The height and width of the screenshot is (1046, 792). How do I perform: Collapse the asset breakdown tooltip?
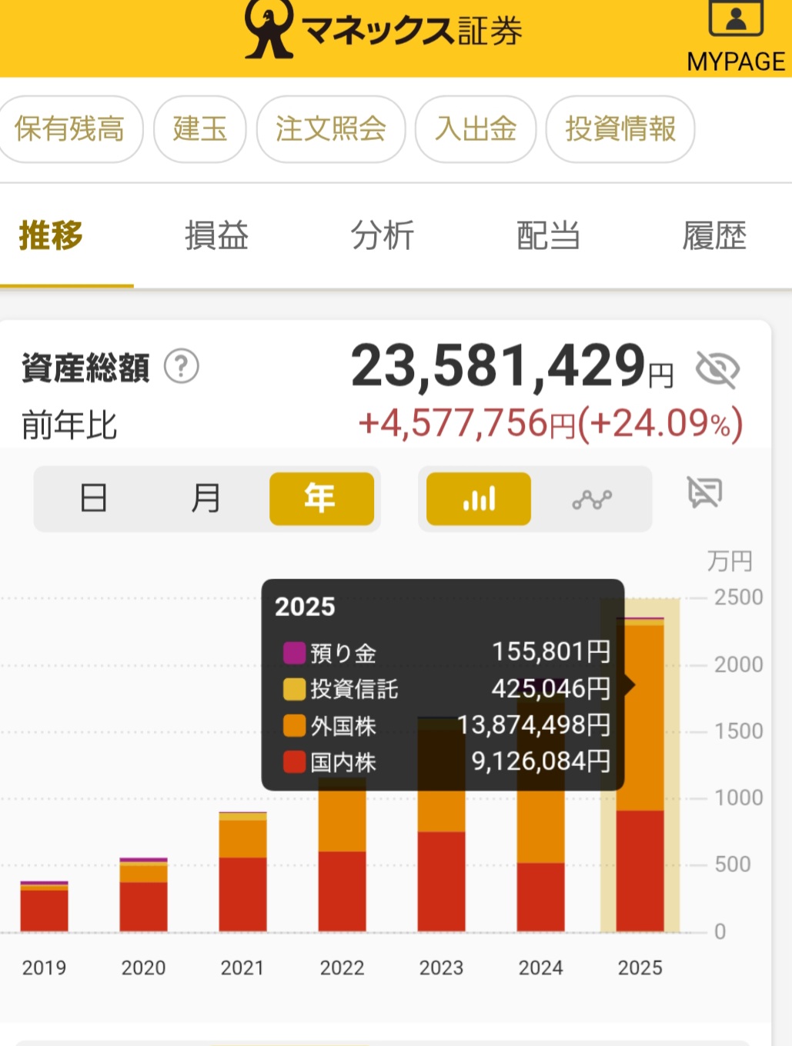tap(443, 685)
